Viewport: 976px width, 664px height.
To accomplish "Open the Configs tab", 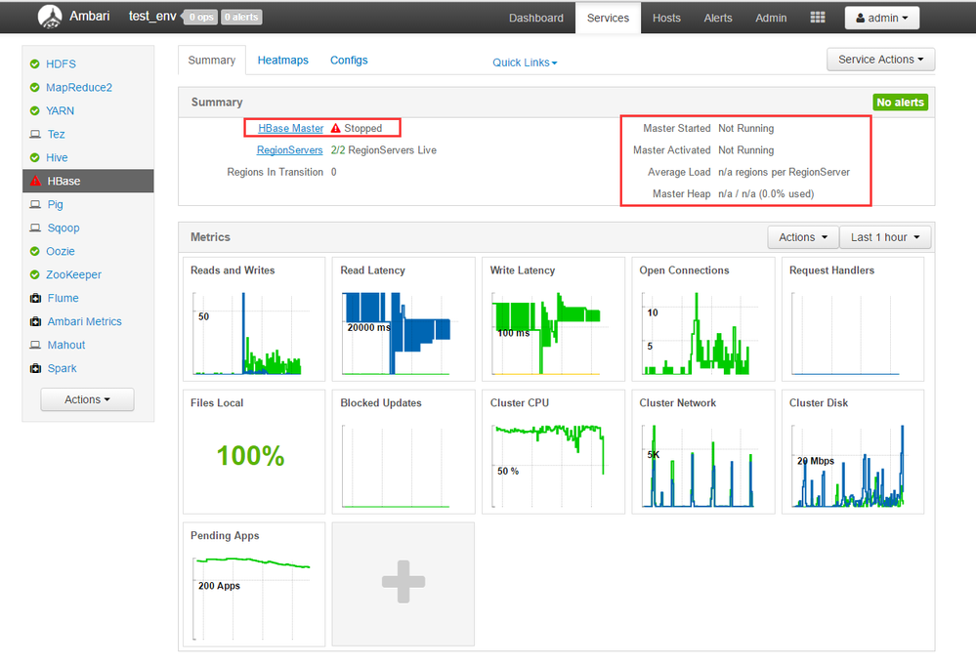I will (349, 61).
